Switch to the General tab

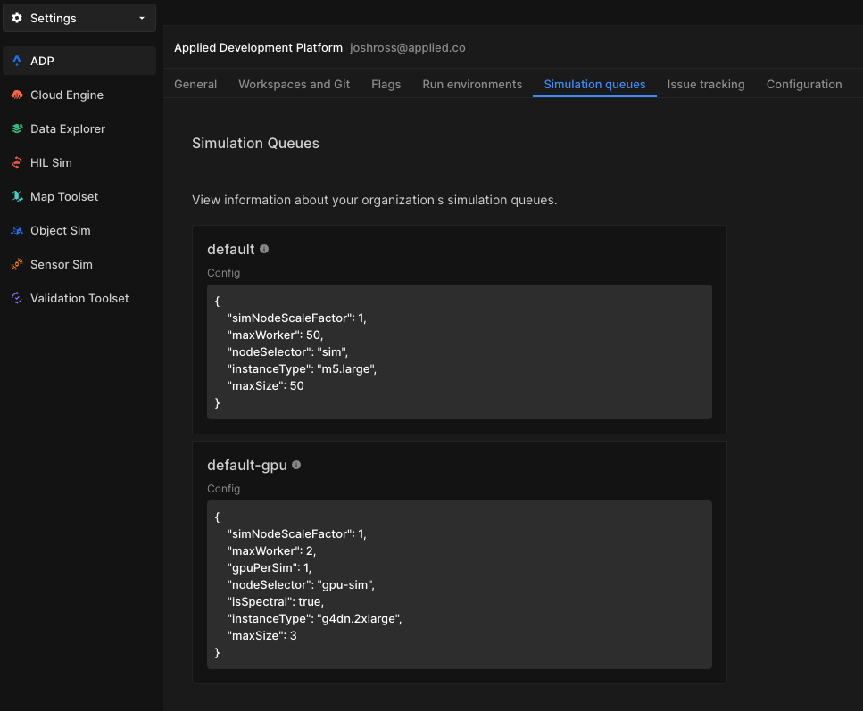(195, 84)
